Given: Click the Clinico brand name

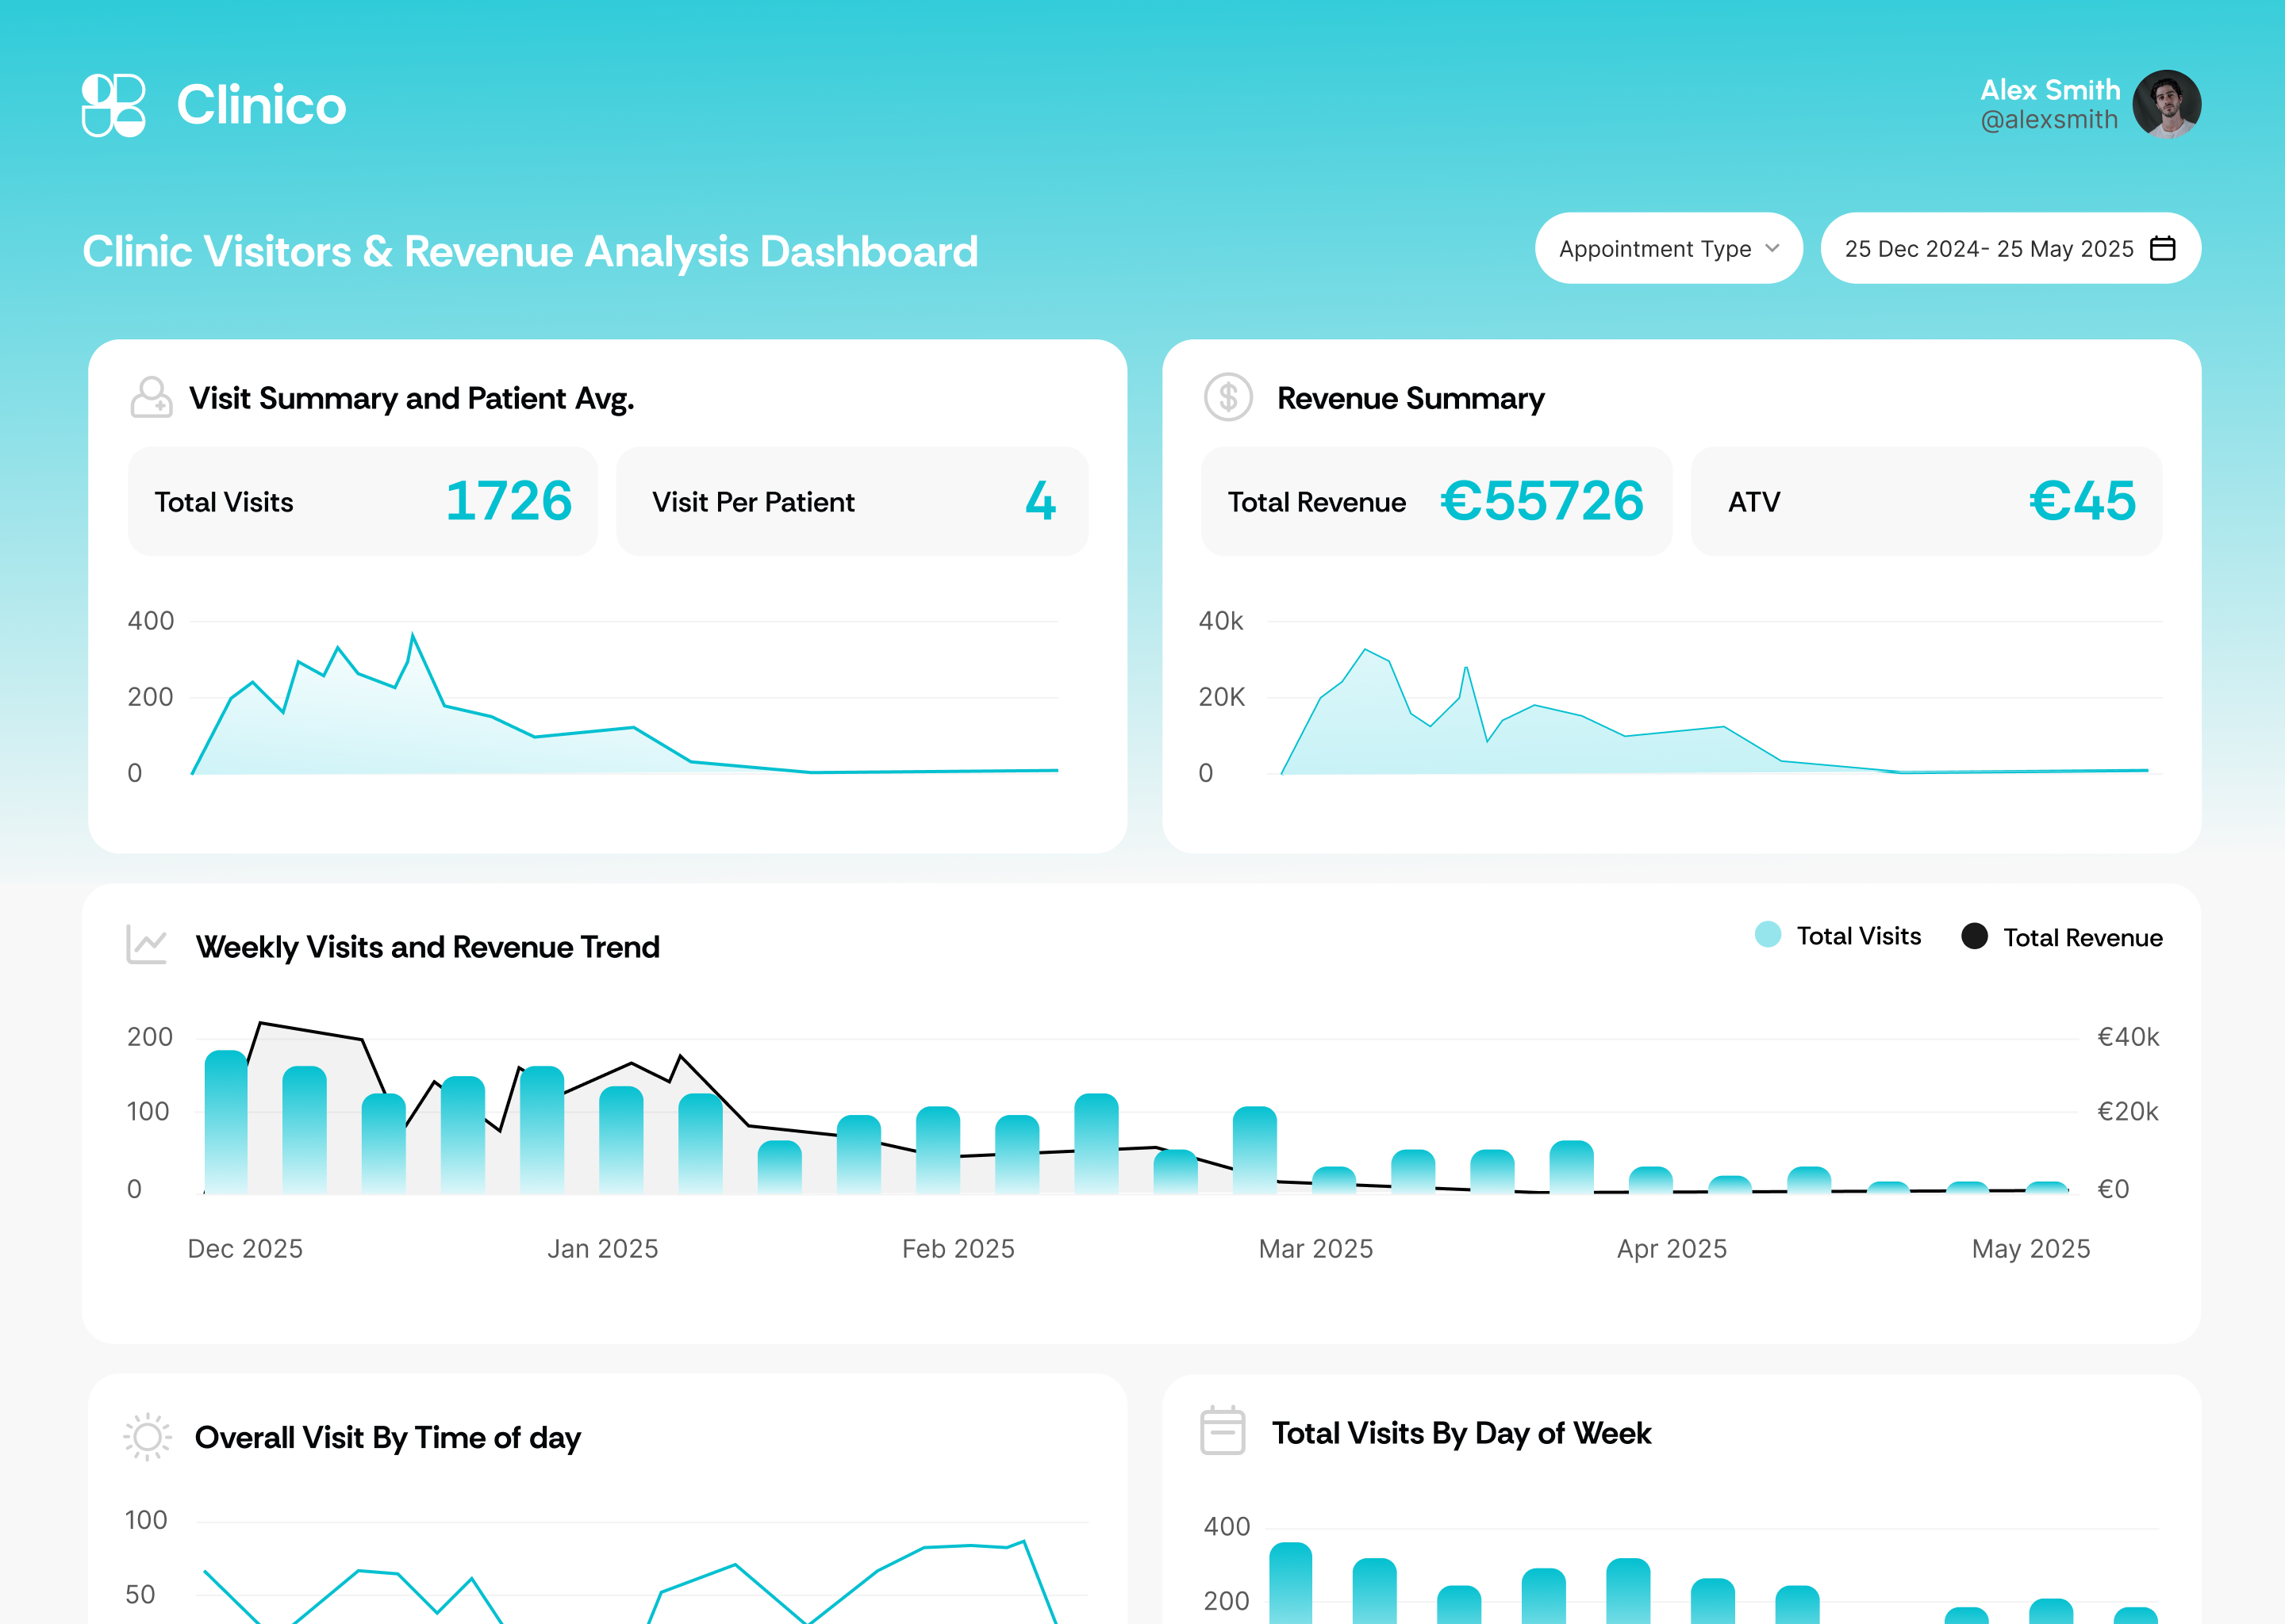Looking at the screenshot, I should point(261,105).
